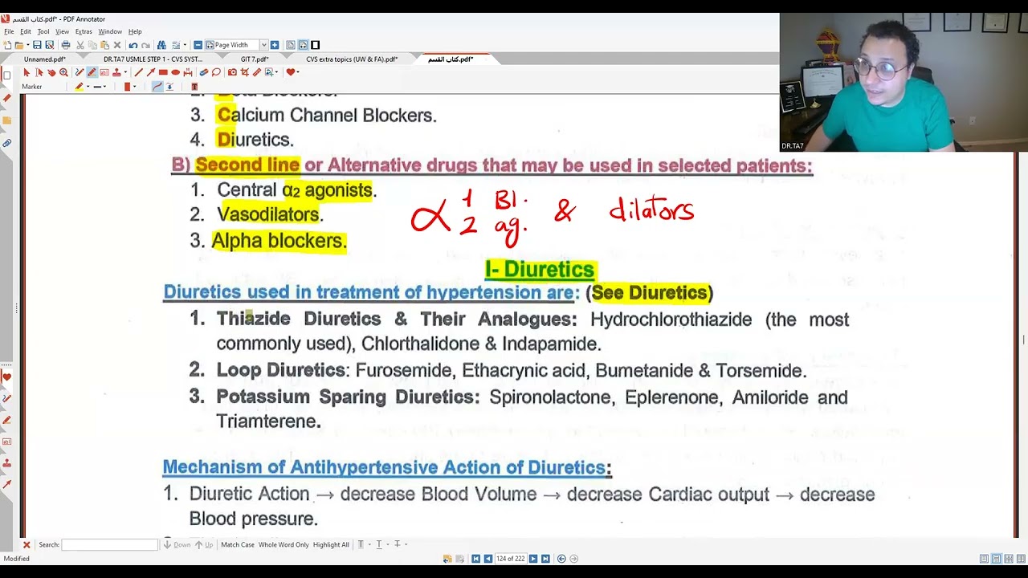Select the Rectangle shape tool

click(x=163, y=72)
